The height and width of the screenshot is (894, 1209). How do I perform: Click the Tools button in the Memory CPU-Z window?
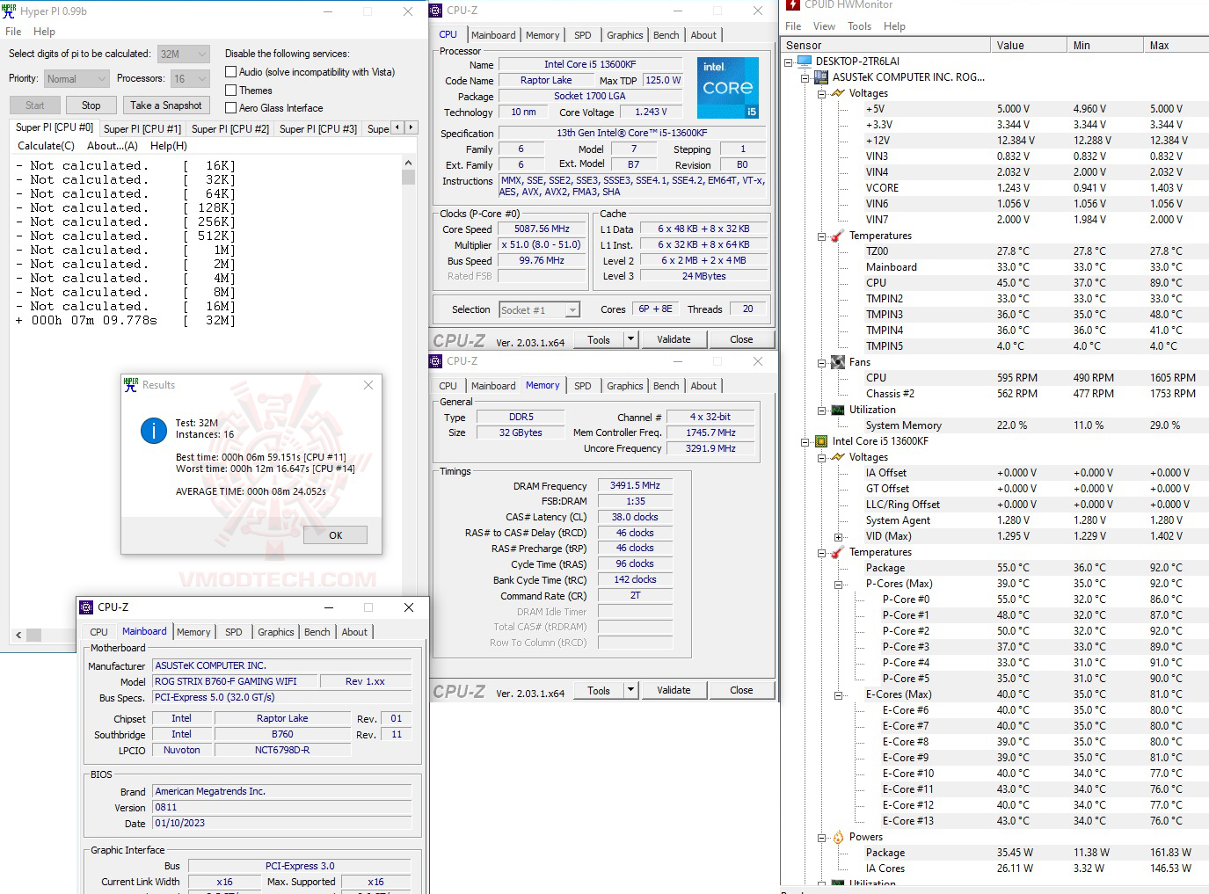(599, 690)
